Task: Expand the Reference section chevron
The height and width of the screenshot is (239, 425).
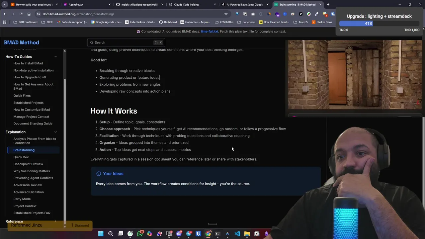Action: click(55, 221)
